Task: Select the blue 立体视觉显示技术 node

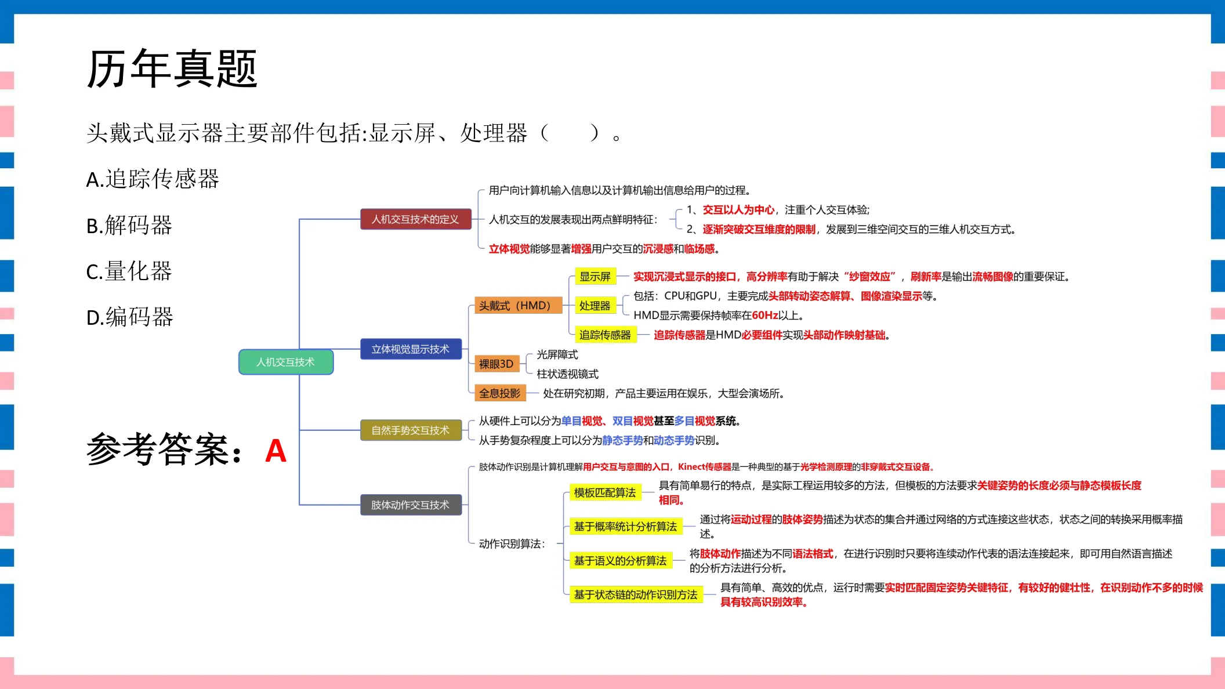Action: (x=411, y=349)
